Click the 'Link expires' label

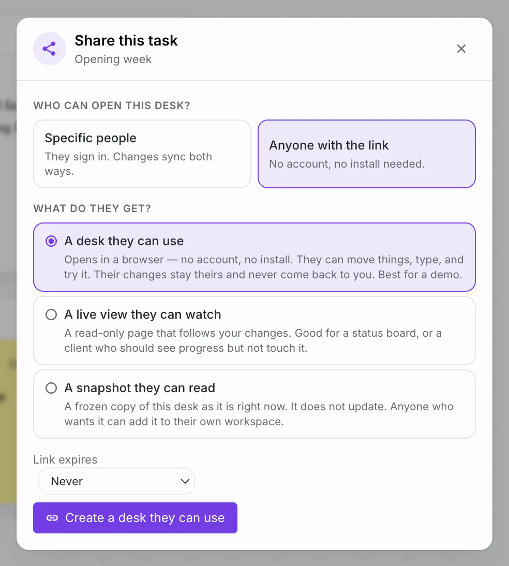pyautogui.click(x=65, y=459)
